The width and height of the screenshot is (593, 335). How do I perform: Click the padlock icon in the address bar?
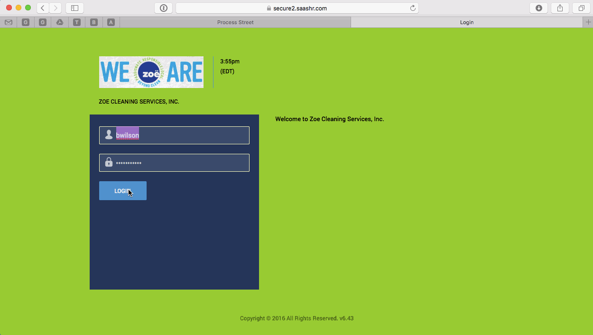pyautogui.click(x=269, y=8)
